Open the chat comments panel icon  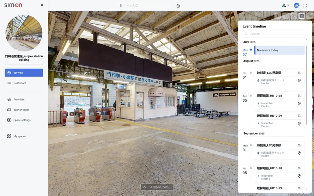[x=309, y=16]
